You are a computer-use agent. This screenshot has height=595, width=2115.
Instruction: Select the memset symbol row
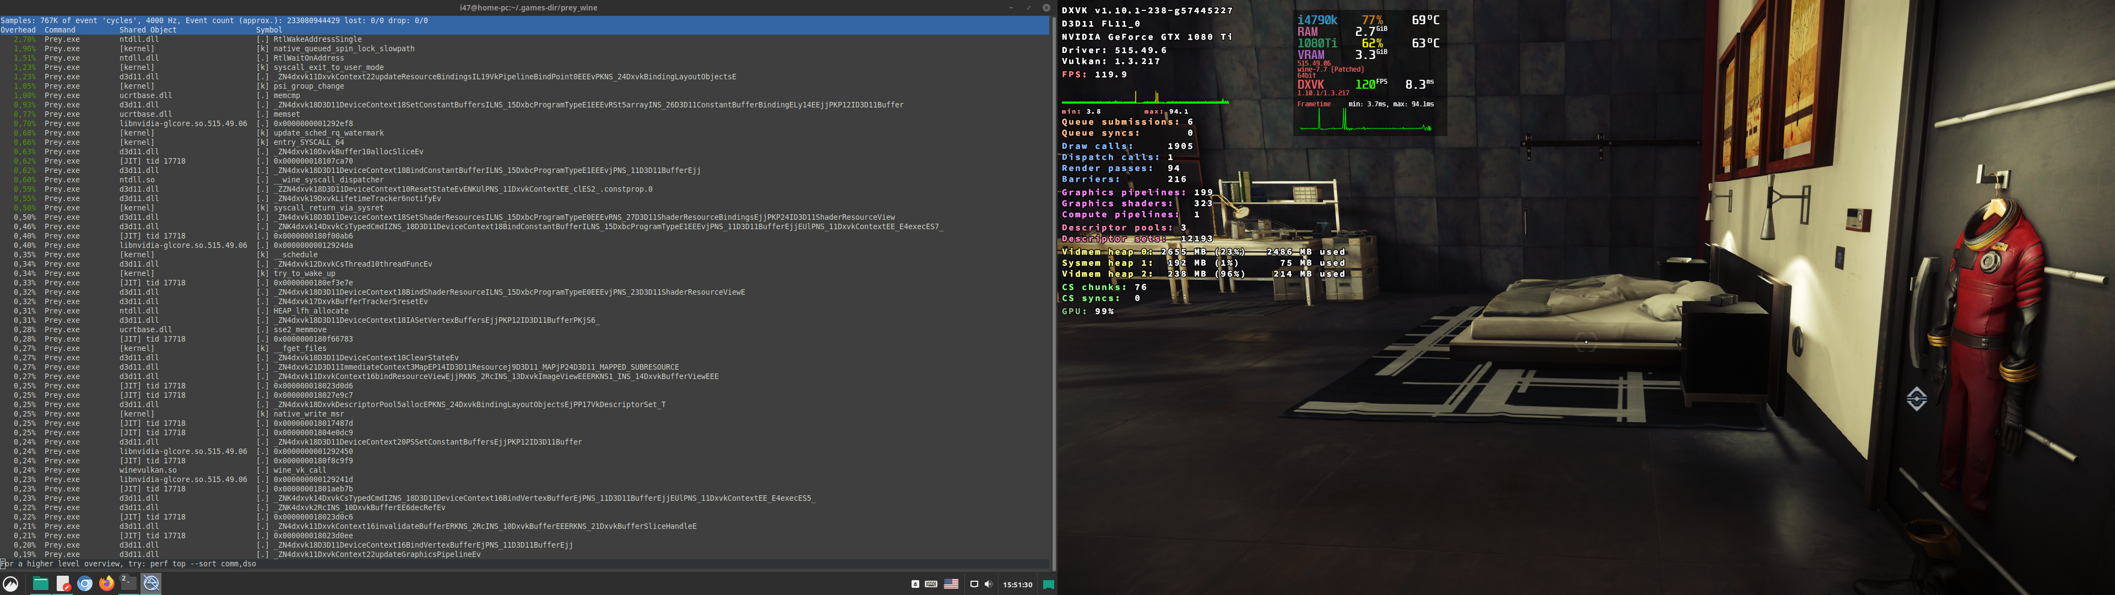tap(525, 114)
